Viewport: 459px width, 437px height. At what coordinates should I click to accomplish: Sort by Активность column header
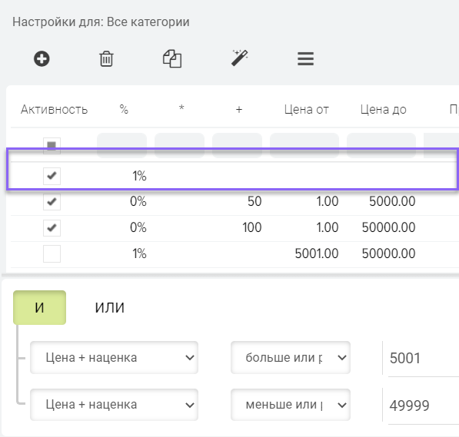54,110
